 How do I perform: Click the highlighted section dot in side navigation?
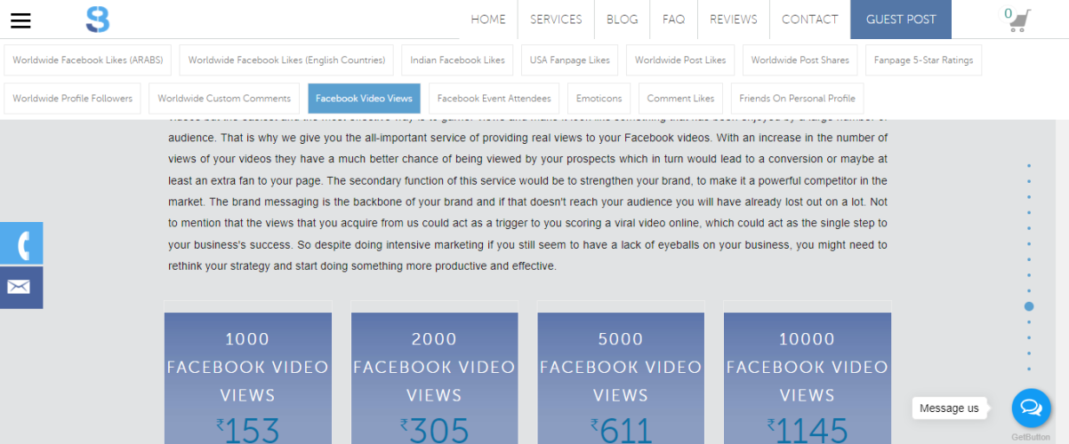pos(1029,306)
